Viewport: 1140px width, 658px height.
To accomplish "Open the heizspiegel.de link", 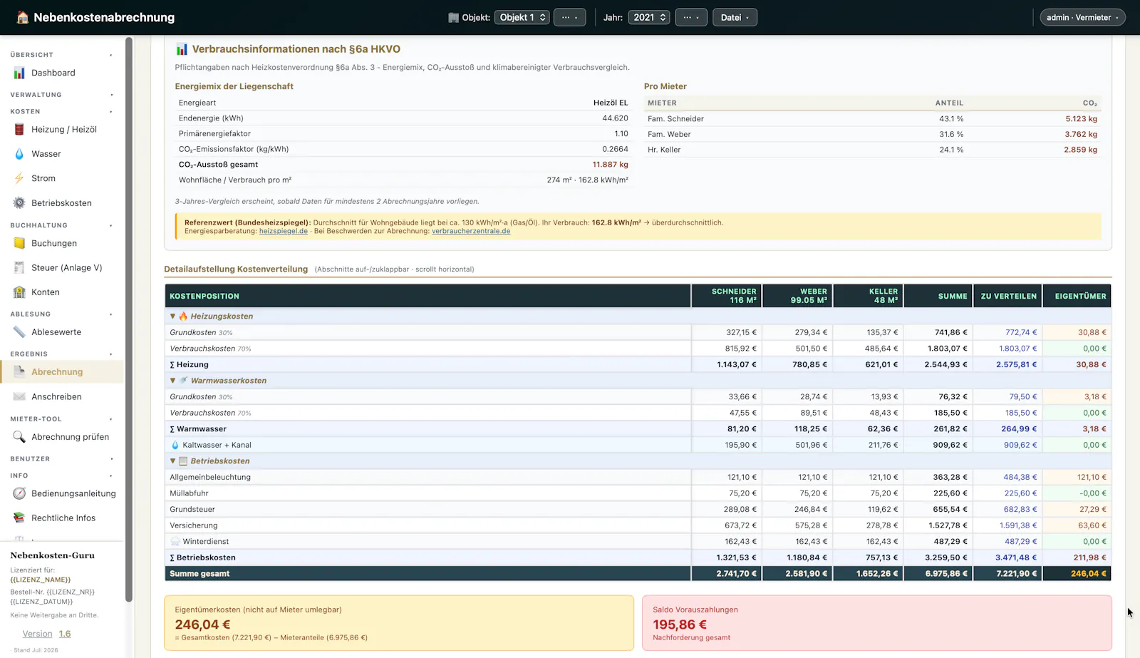I will coord(284,231).
